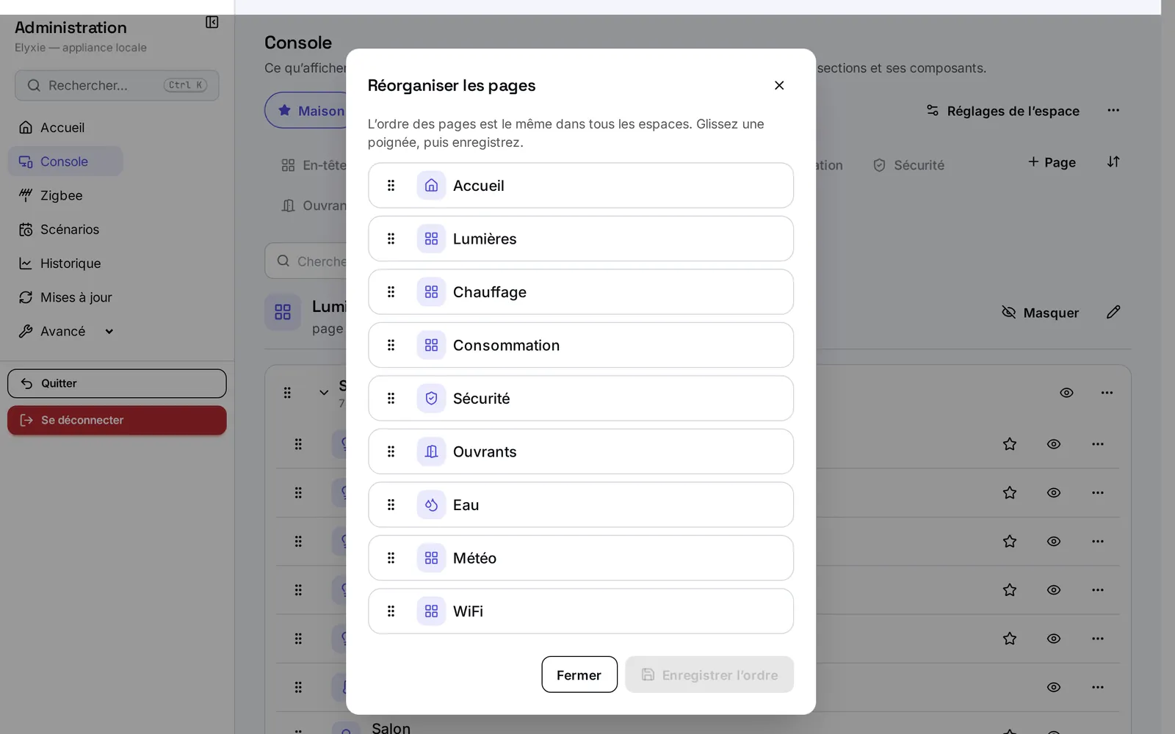
Task: Expand the Avancé sidebar section
Action: [66, 331]
